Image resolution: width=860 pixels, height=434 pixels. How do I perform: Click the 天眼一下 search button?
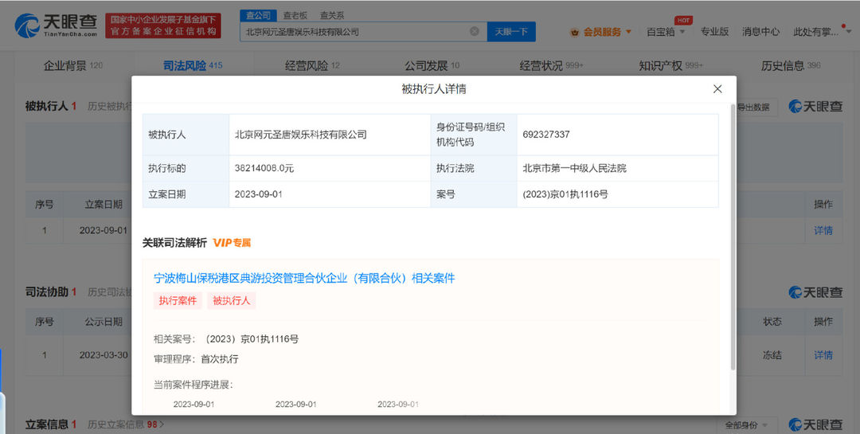click(511, 32)
